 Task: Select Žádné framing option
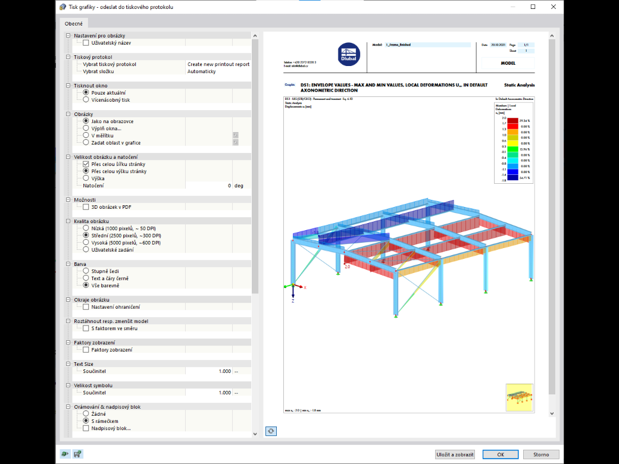tap(86, 414)
